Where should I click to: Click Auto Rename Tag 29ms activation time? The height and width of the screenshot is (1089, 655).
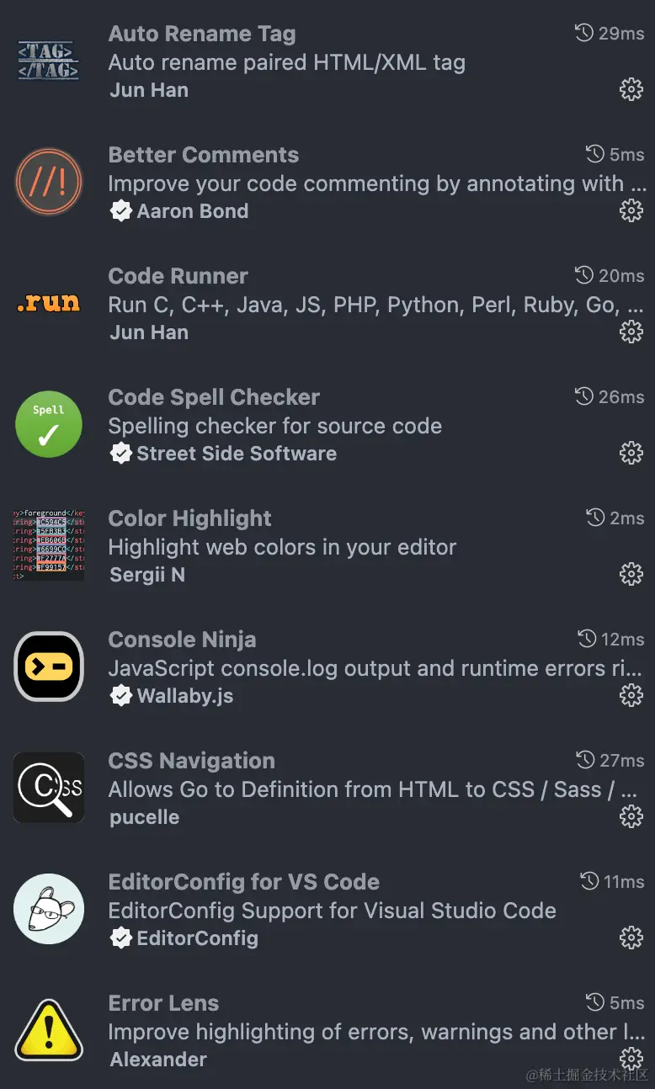click(x=610, y=34)
